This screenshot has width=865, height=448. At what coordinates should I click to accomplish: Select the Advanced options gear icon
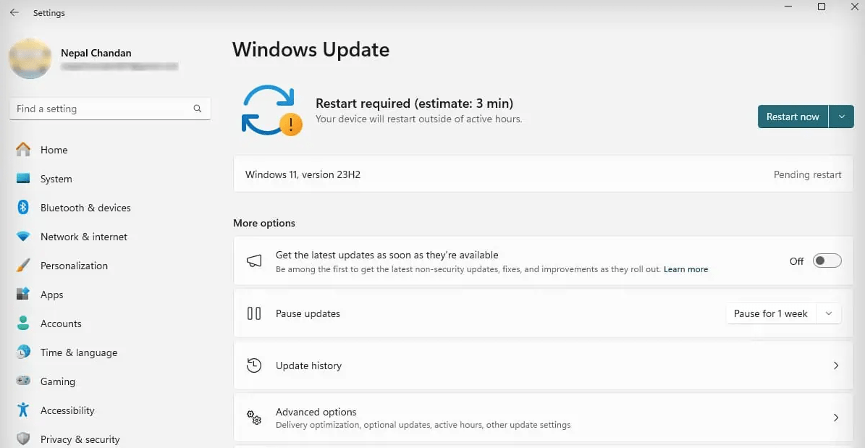254,418
